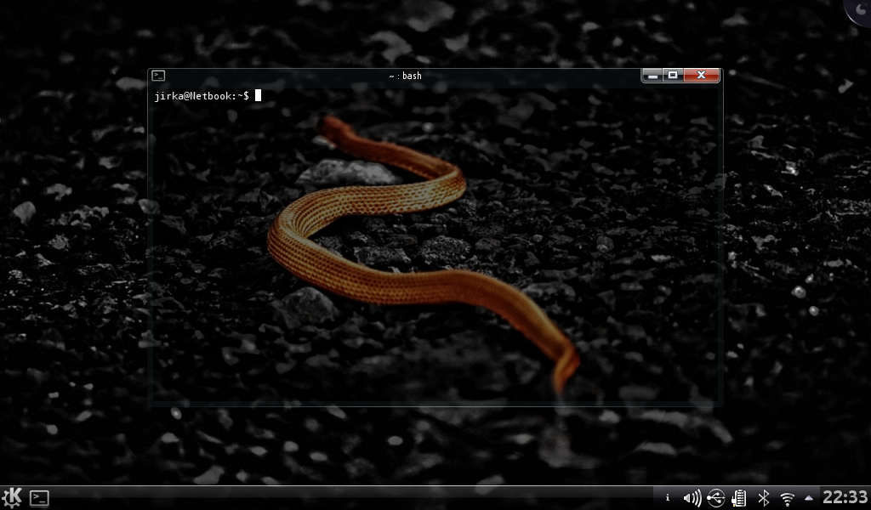Open the Wi-Fi network manager in the tray
The image size is (871, 510).
[x=787, y=498]
